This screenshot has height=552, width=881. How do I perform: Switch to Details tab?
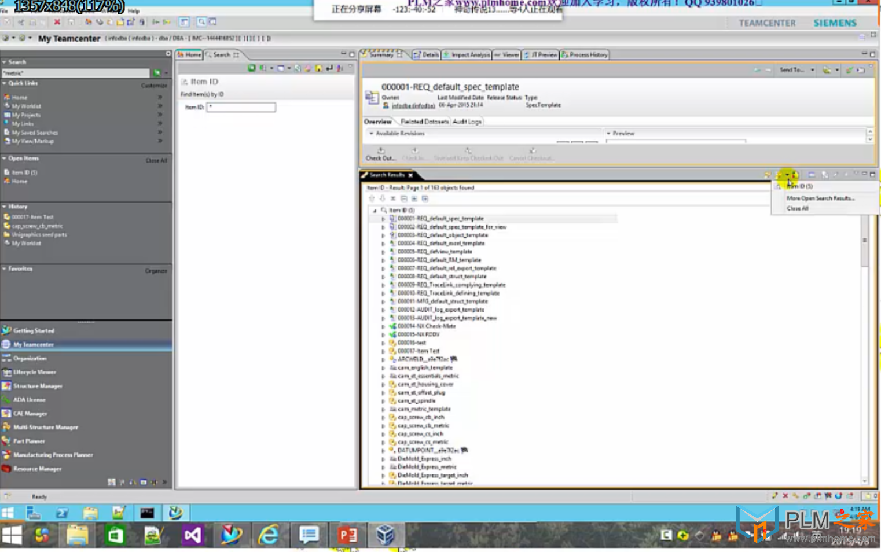point(426,55)
